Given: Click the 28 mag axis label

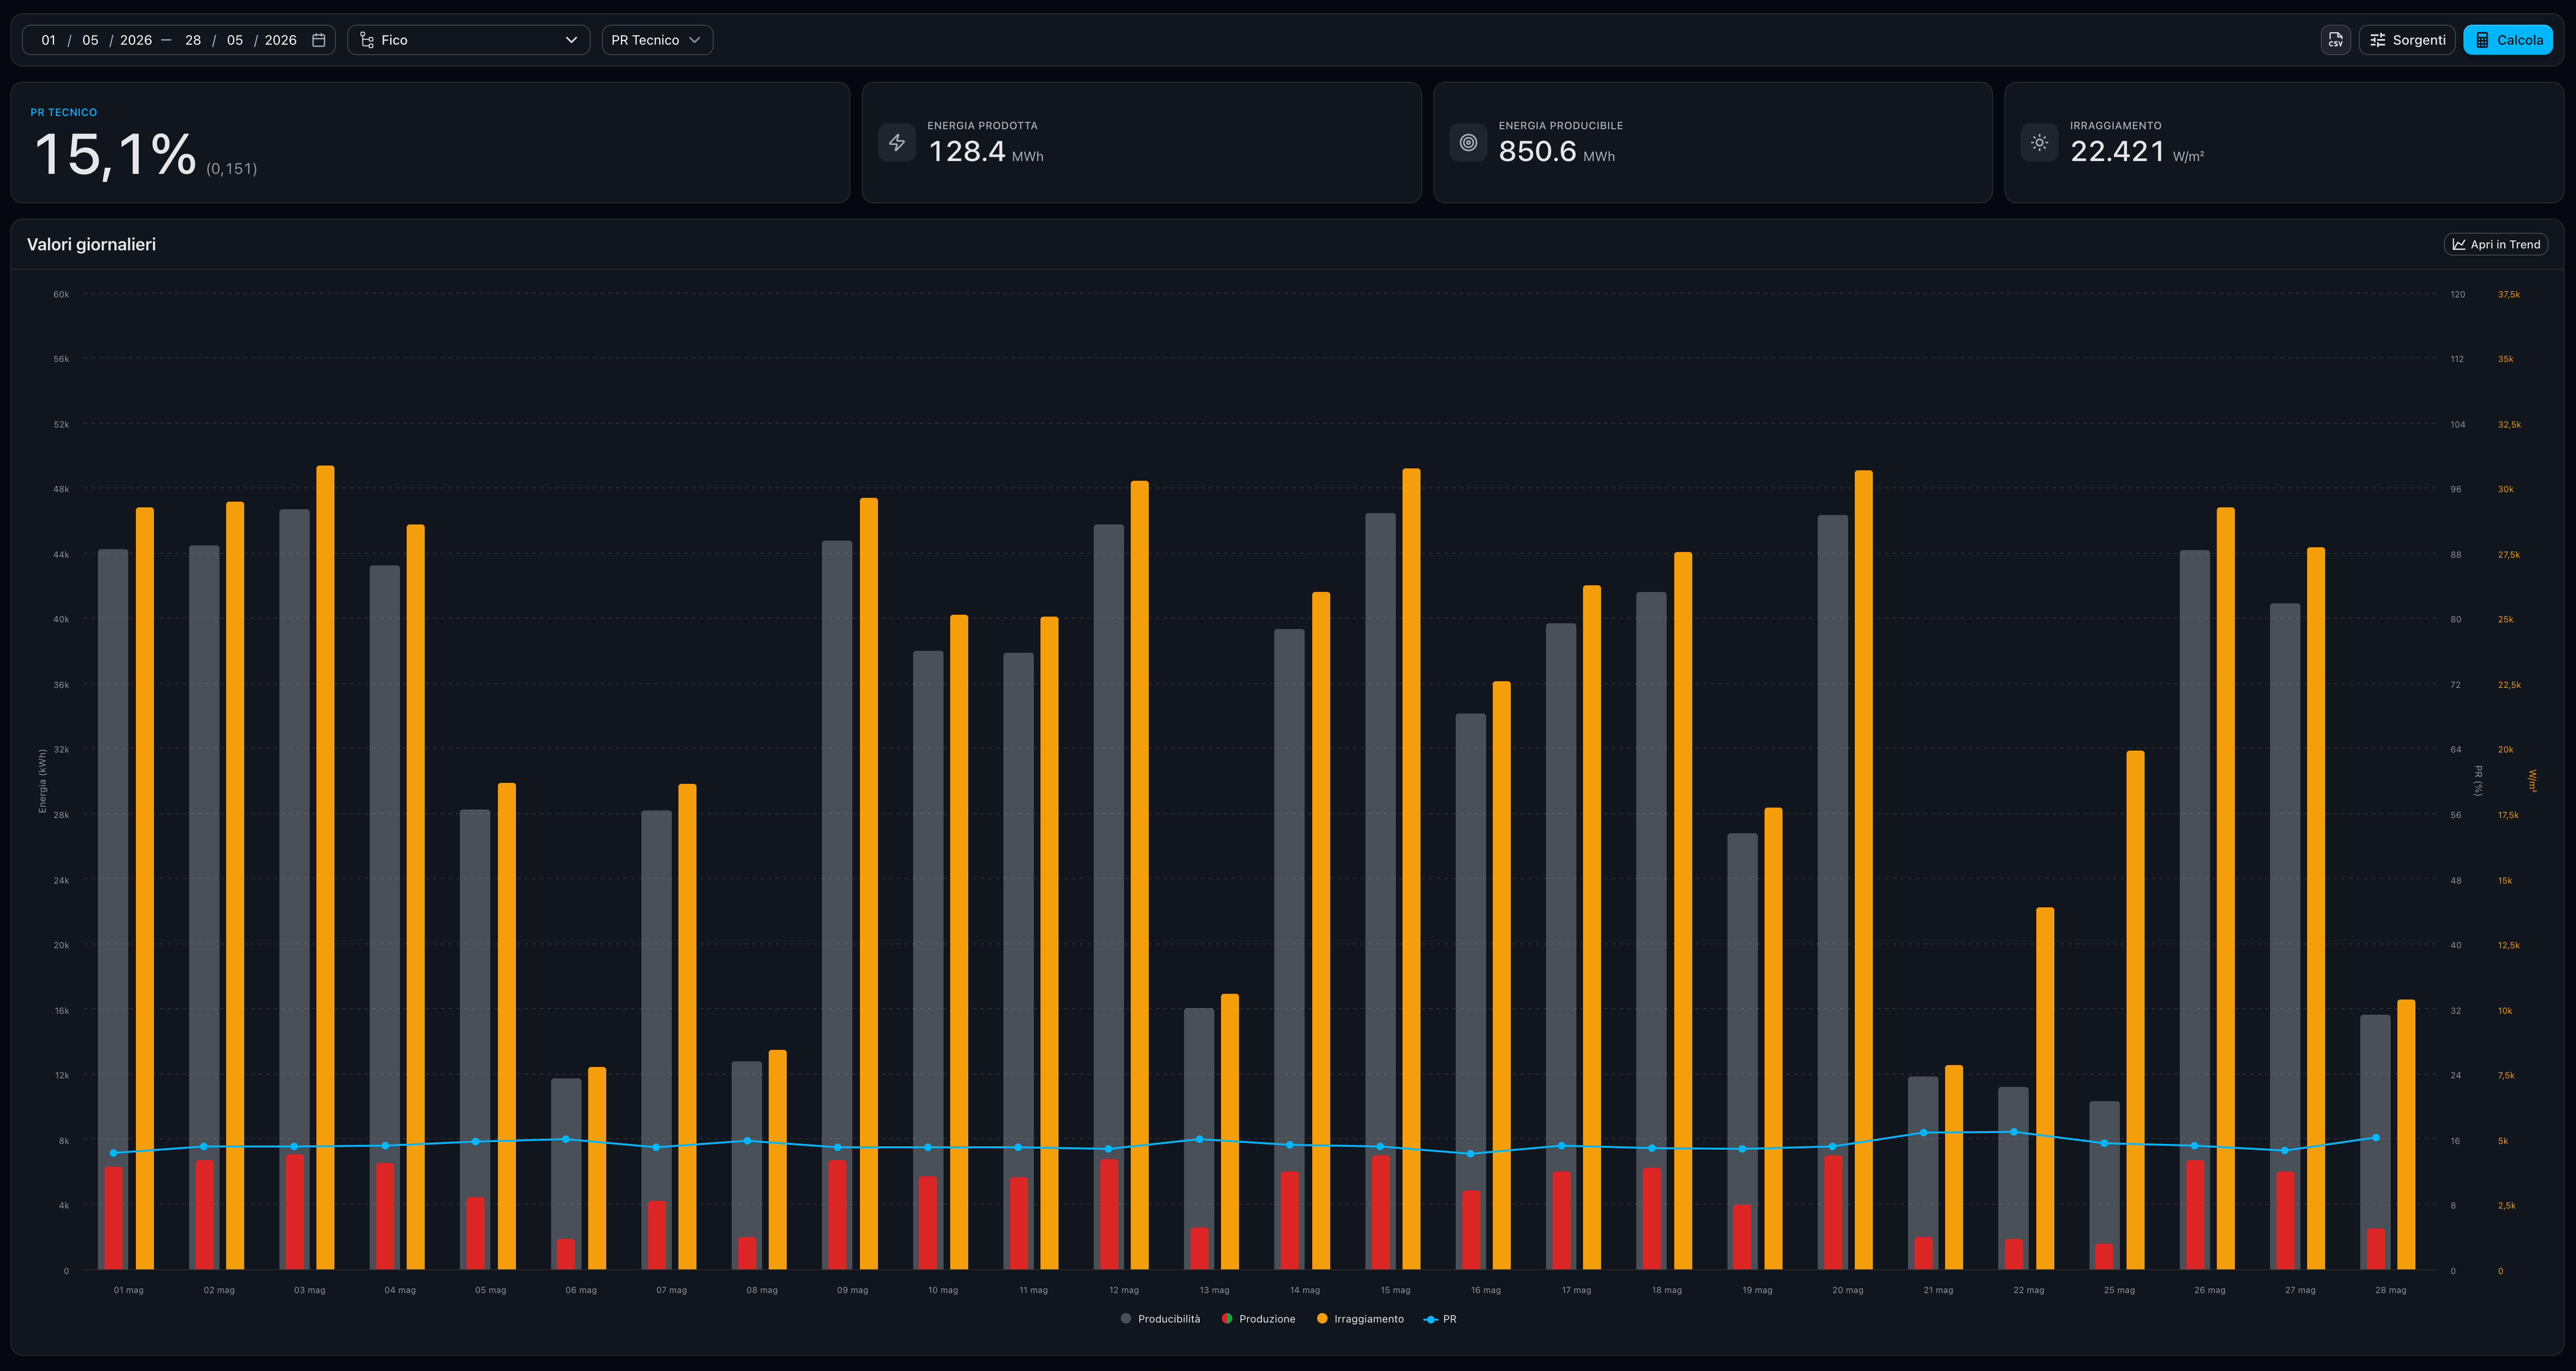Looking at the screenshot, I should tap(2391, 1290).
